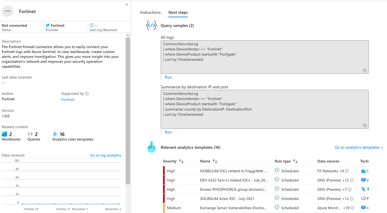Click the Query samples (2) heading
387x213 pixels.
click(x=177, y=26)
